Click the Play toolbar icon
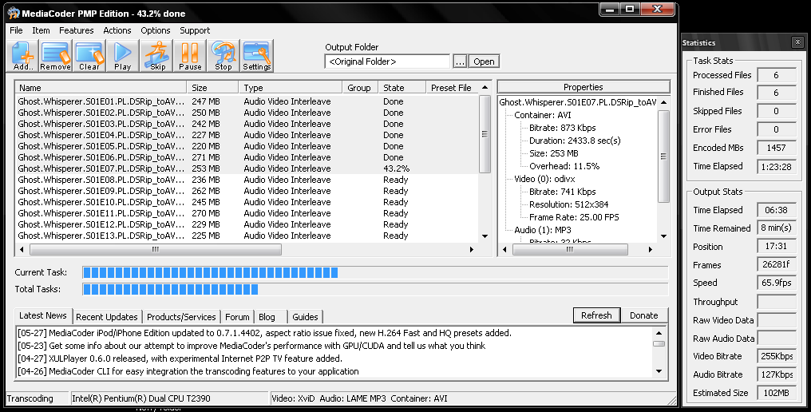This screenshot has height=412, width=811. pos(123,56)
